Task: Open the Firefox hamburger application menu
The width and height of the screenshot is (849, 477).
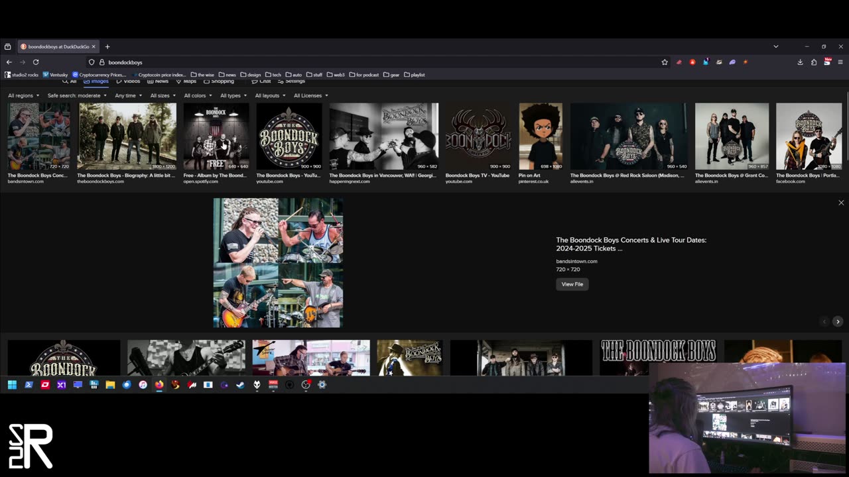Action: 840,62
